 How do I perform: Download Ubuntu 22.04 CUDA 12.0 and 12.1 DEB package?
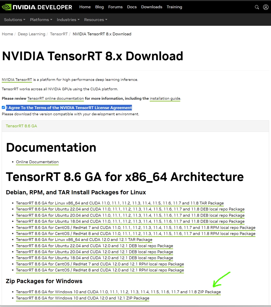coord(94,246)
